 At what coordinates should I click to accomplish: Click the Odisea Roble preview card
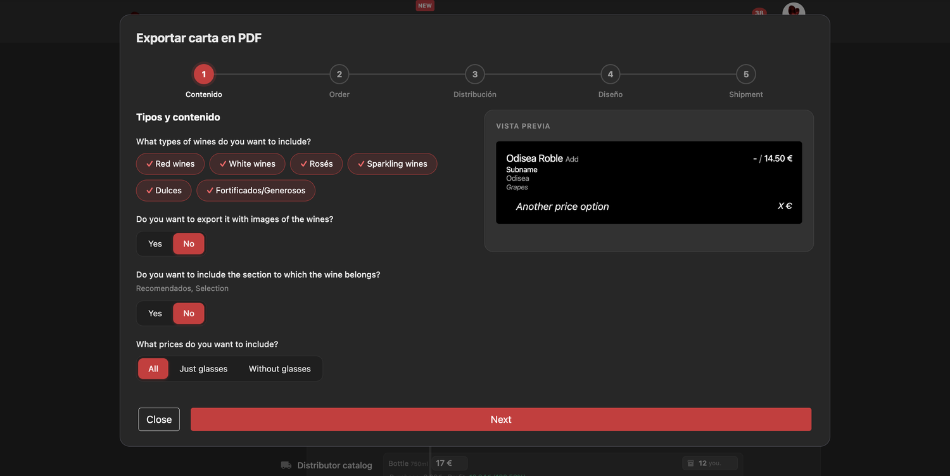pos(649,183)
